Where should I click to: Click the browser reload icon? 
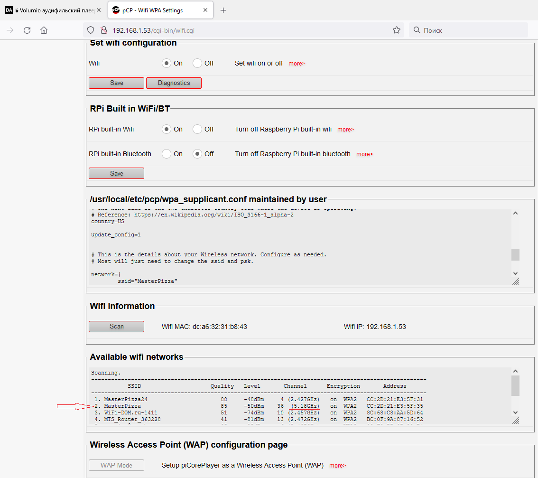[x=27, y=30]
